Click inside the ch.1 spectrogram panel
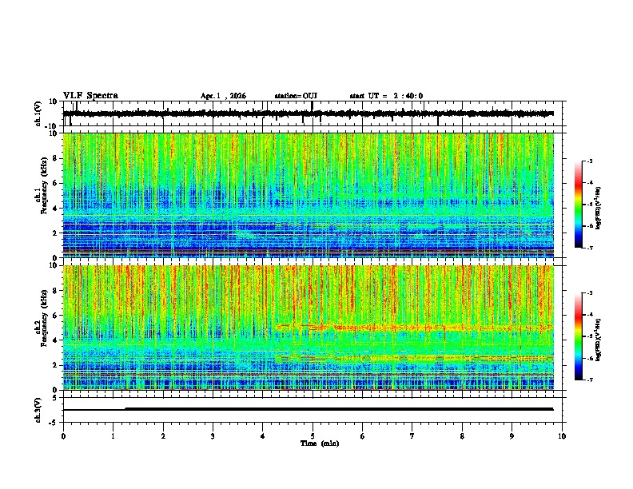This screenshot has height=489, width=633. (x=309, y=195)
